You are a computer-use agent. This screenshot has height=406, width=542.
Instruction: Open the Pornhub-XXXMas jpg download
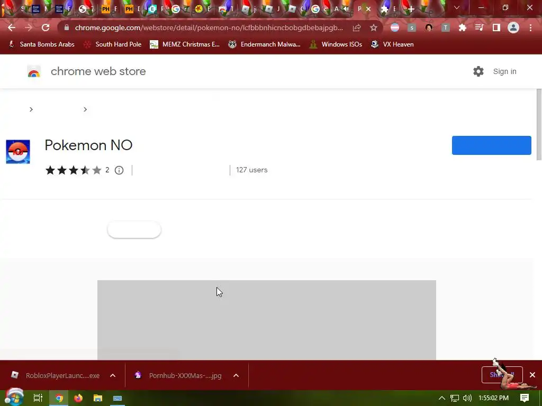click(180, 376)
